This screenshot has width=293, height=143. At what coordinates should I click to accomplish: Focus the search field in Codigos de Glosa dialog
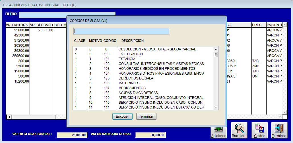pyautogui.click(x=121, y=31)
